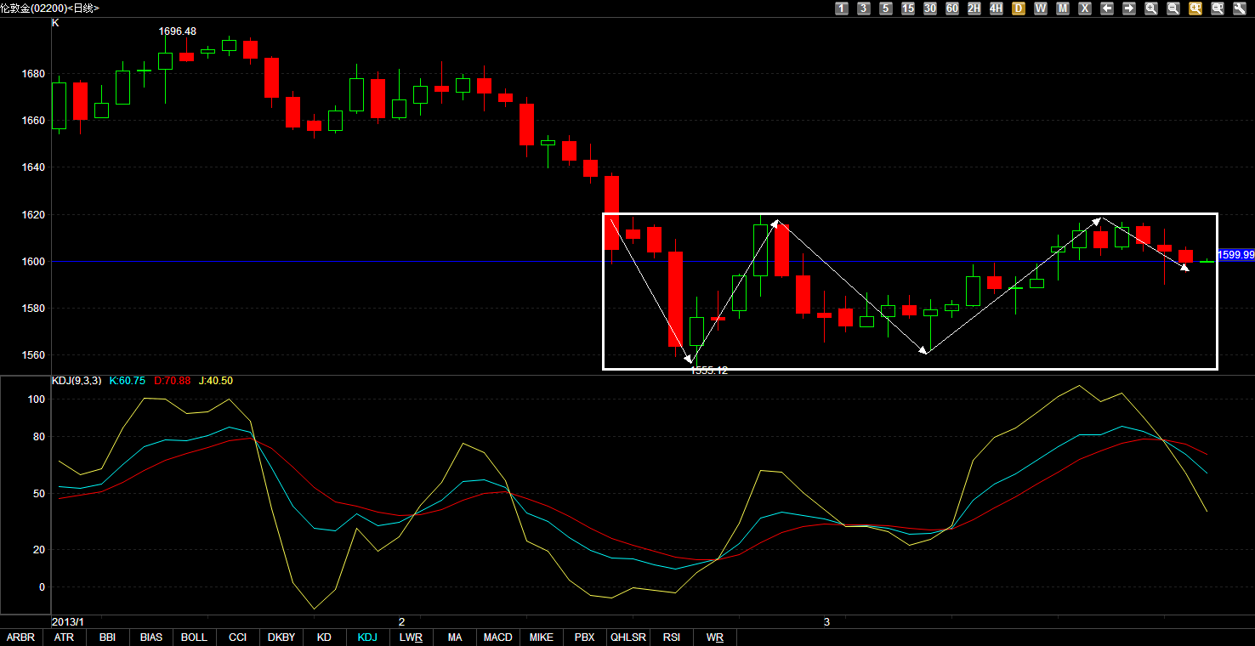Switch indicator to BOLL tab
This screenshot has width=1255, height=646.
(195, 637)
